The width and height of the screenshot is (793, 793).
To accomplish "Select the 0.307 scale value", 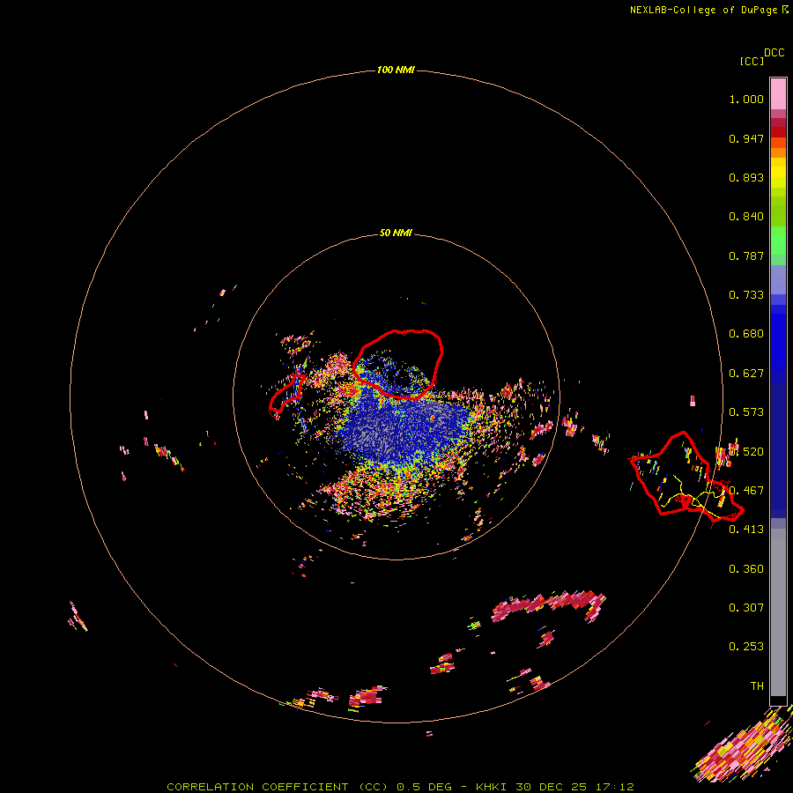I will [x=746, y=608].
